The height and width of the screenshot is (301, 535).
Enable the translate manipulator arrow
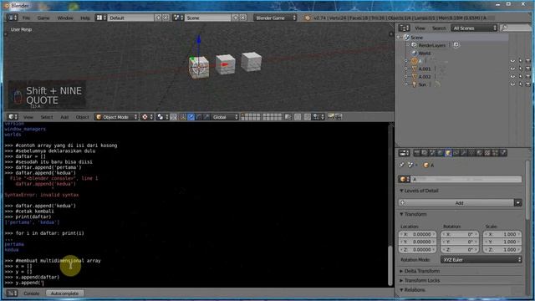(x=191, y=117)
